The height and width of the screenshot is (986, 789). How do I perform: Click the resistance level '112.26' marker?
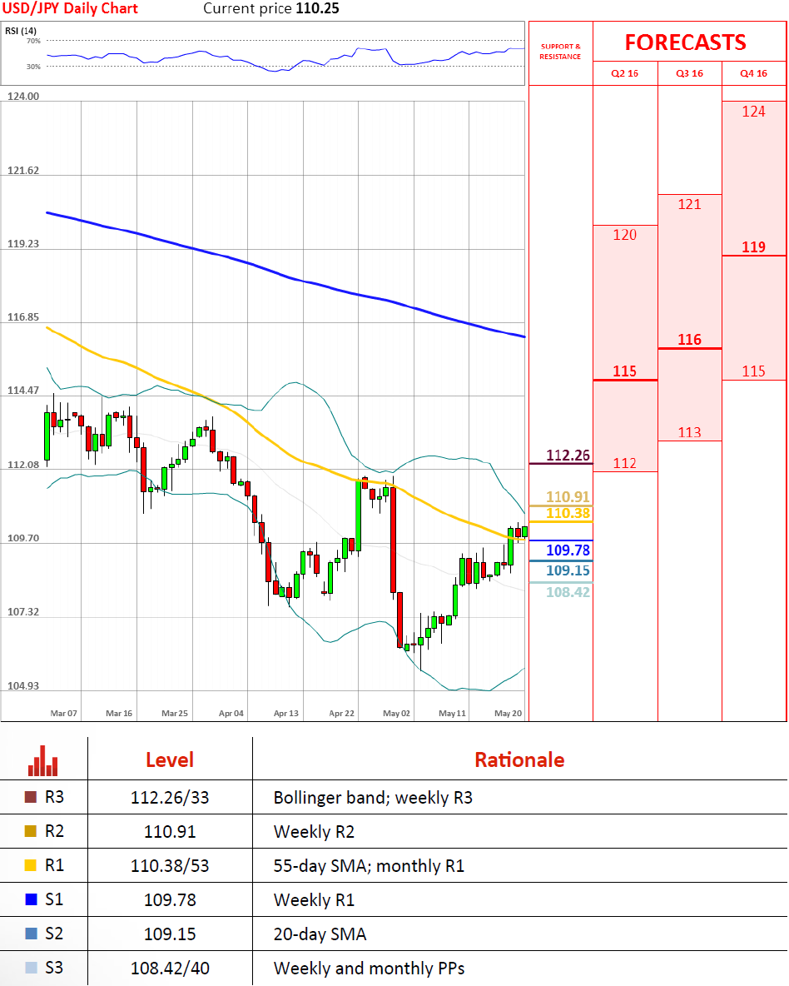[568, 456]
